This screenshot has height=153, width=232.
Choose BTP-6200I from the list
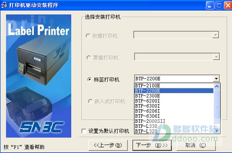[174, 101]
